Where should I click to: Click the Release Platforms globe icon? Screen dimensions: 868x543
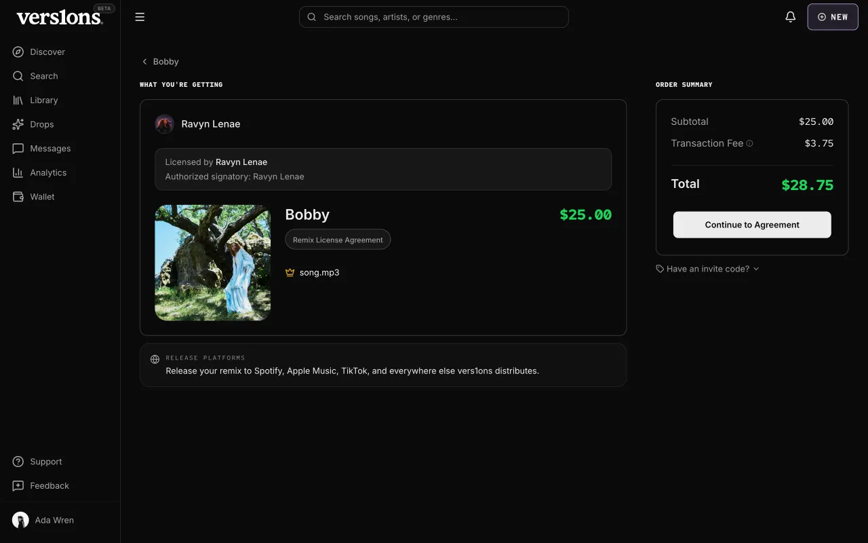pyautogui.click(x=155, y=360)
